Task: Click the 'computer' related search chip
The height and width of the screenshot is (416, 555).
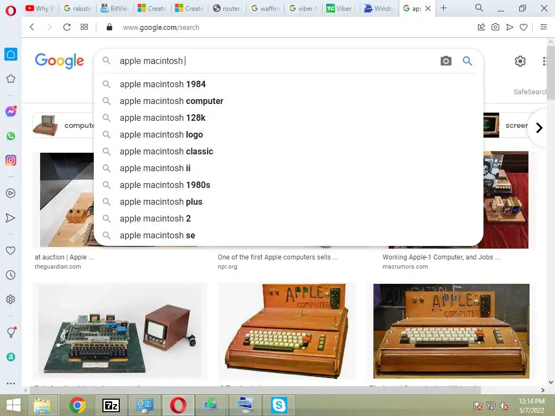Action: pos(64,125)
